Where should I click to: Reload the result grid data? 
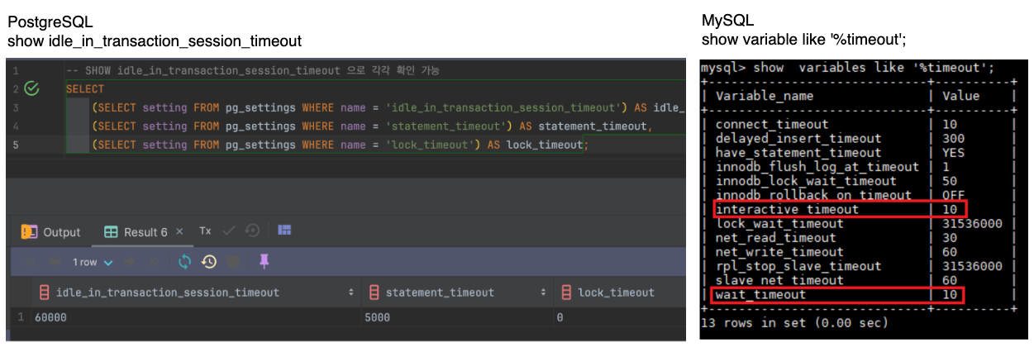click(x=184, y=262)
